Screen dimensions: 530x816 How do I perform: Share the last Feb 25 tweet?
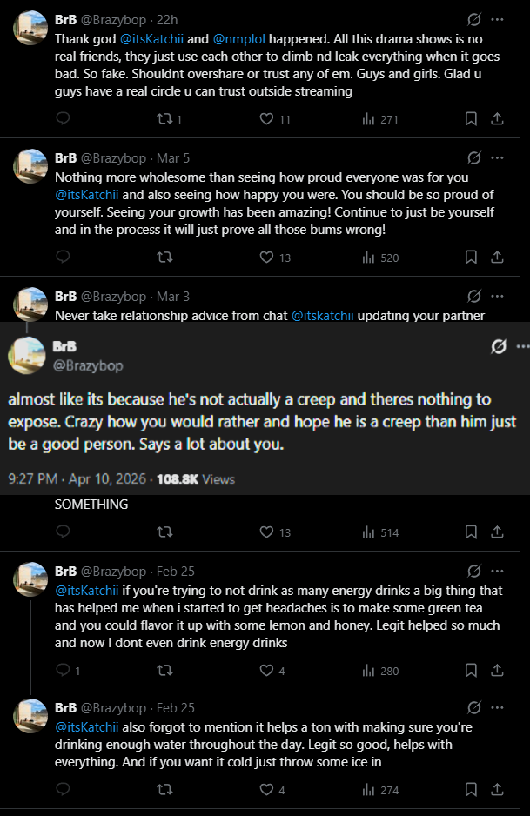[x=497, y=790]
